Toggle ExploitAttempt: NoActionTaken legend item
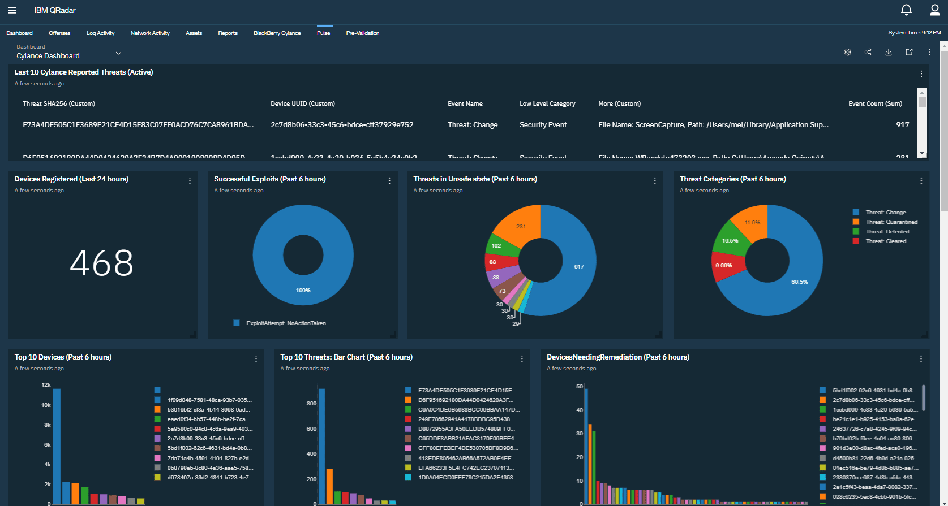 (x=286, y=323)
